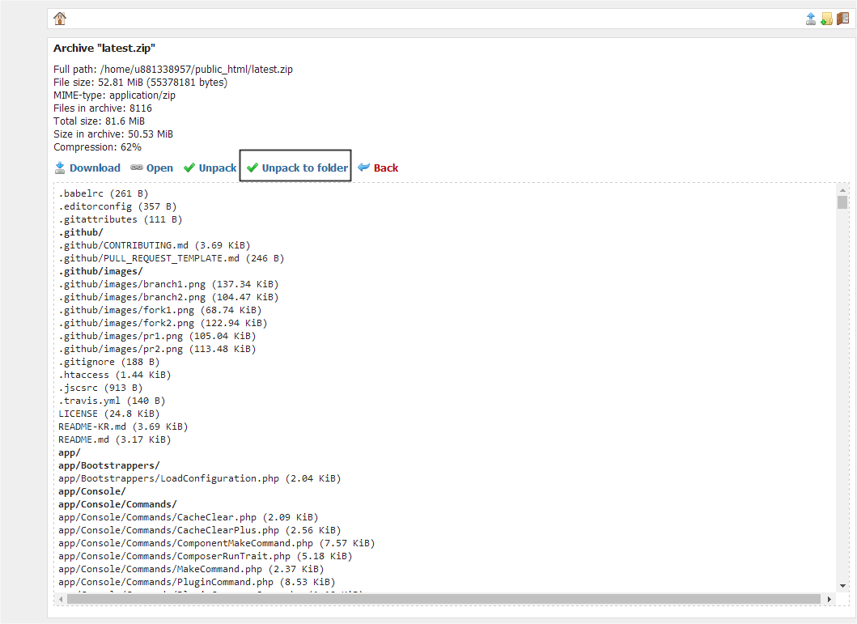This screenshot has width=857, height=624.
Task: Go Back using the red link
Action: [386, 168]
